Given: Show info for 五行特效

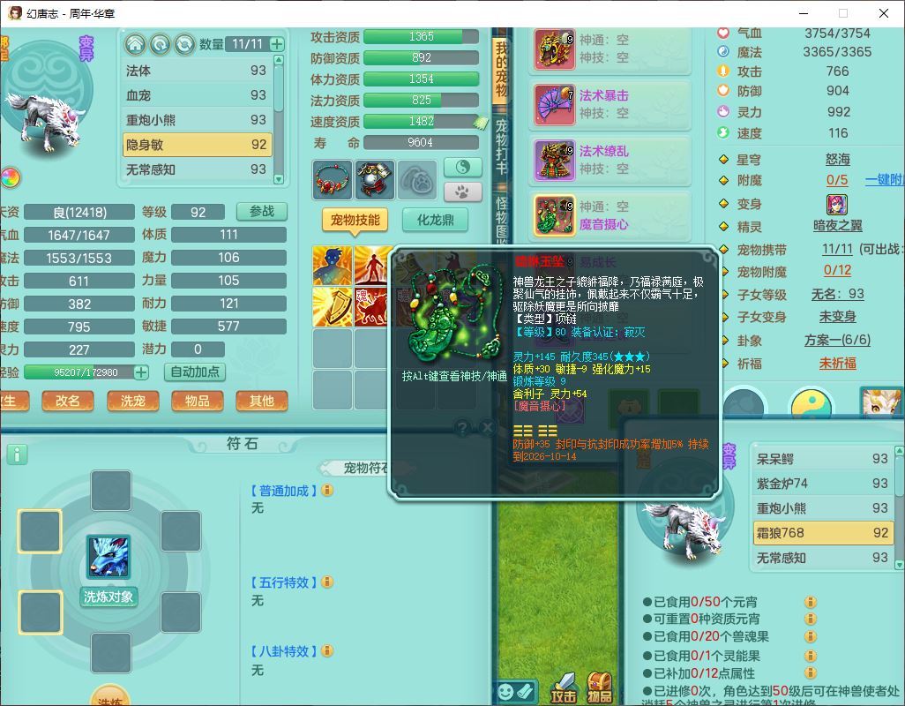Looking at the screenshot, I should [x=327, y=582].
